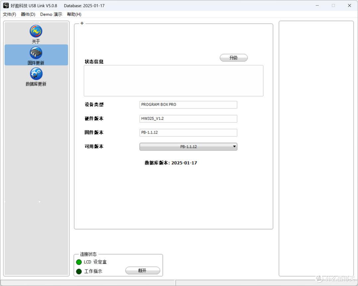Maximize the USB Link window
358x286 pixels.
tap(333, 6)
